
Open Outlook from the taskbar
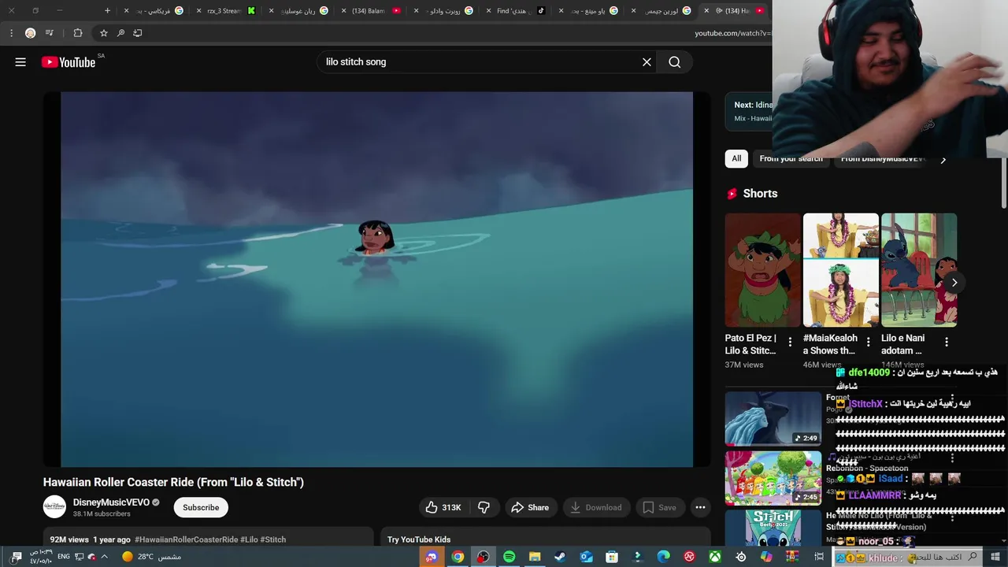pyautogui.click(x=586, y=557)
